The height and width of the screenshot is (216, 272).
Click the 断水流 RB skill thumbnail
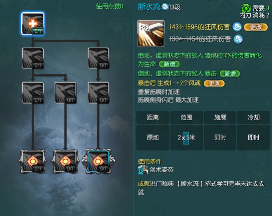point(151,33)
